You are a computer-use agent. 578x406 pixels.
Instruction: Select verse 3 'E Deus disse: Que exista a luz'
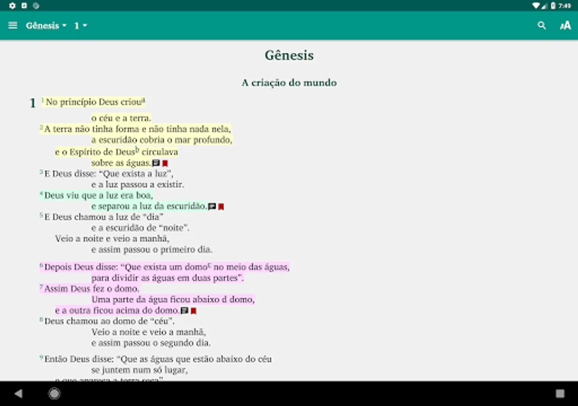[107, 174]
